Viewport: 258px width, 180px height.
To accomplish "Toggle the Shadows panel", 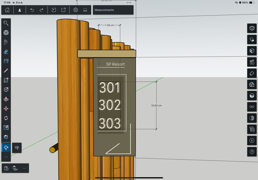I will (x=252, y=95).
